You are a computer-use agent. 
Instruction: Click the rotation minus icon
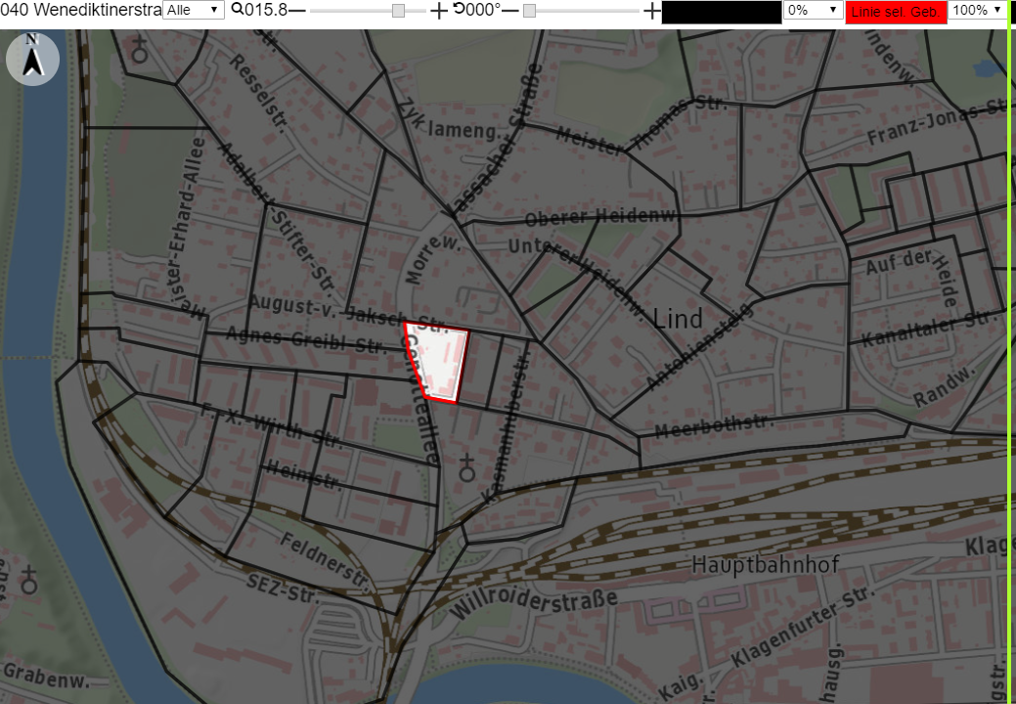(x=510, y=11)
